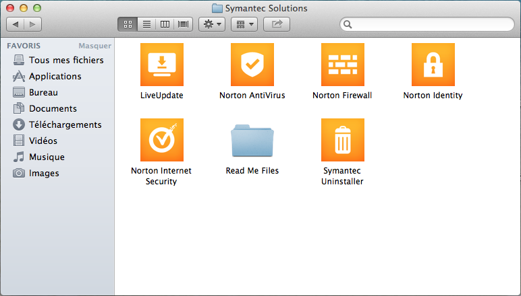Click Masquer to hide Favoris section
521x296 pixels.
[94, 46]
